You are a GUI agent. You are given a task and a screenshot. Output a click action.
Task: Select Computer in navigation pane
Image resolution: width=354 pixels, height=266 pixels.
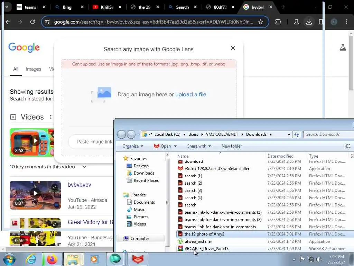point(140,238)
